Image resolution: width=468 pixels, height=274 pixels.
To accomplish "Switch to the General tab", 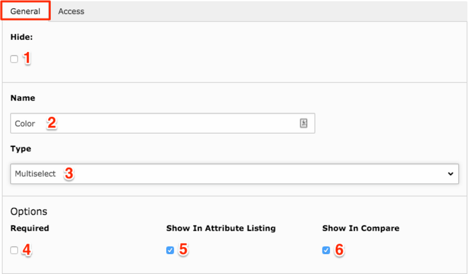I will click(x=25, y=11).
